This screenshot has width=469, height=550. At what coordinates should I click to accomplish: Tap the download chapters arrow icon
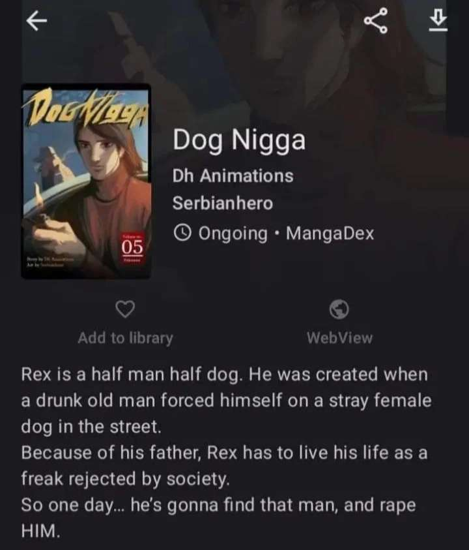click(438, 20)
